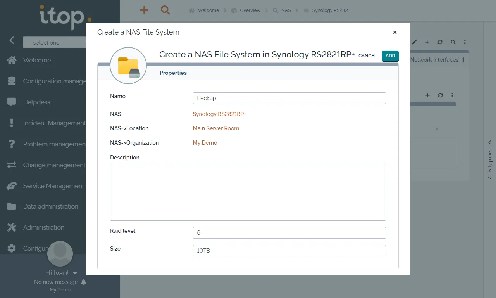Select the Network interfaces tab
Image resolution: width=496 pixels, height=298 pixels.
point(434,60)
